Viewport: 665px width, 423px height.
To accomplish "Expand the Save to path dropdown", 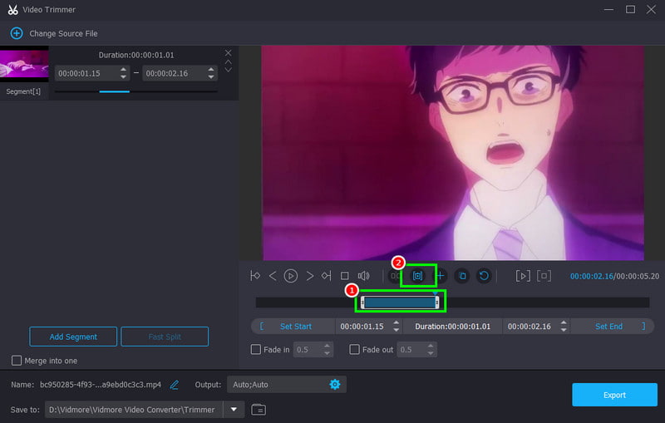I will tap(234, 410).
